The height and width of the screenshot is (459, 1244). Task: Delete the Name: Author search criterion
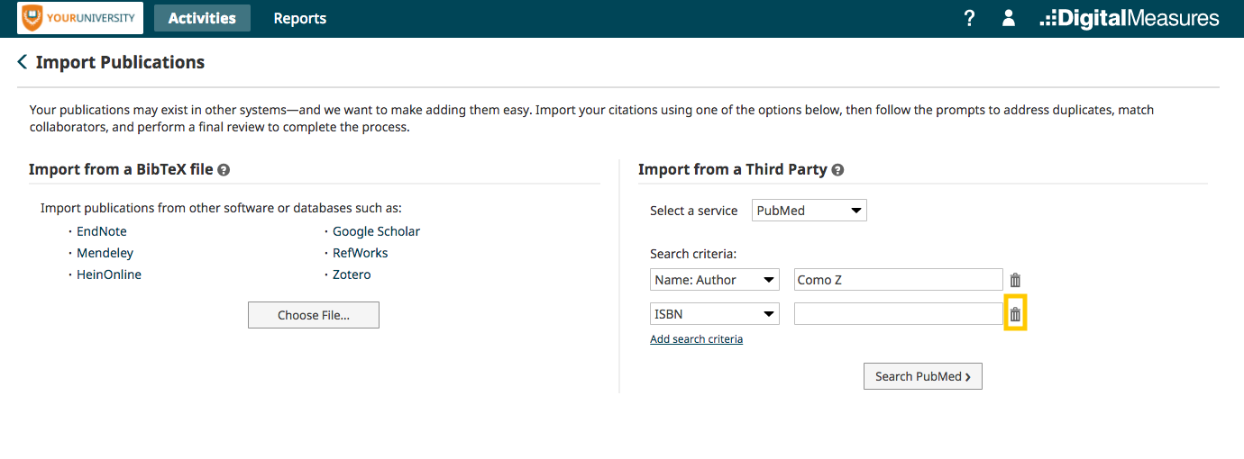pos(1015,280)
